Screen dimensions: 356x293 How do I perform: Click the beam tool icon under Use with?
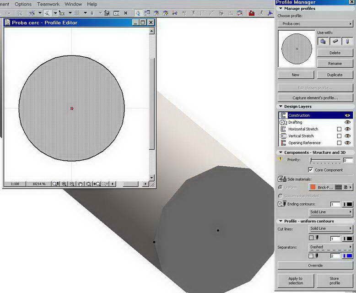click(335, 41)
